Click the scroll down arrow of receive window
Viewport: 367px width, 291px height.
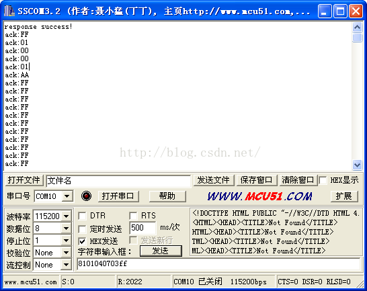pos(357,165)
